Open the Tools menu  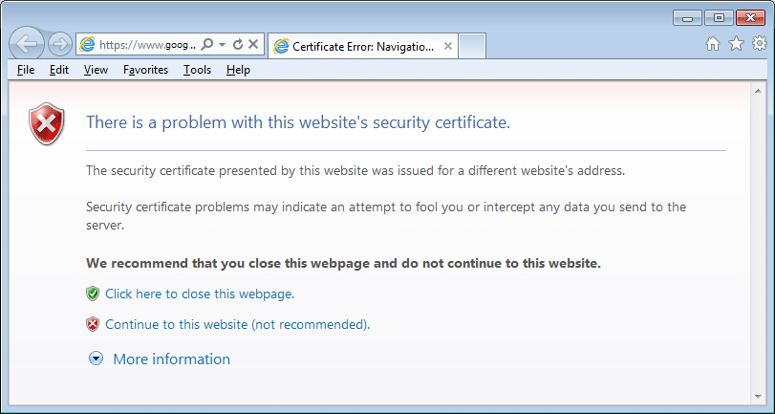[x=197, y=70]
